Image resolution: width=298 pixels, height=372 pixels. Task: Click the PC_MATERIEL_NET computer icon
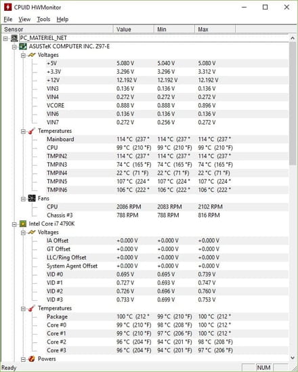14,38
